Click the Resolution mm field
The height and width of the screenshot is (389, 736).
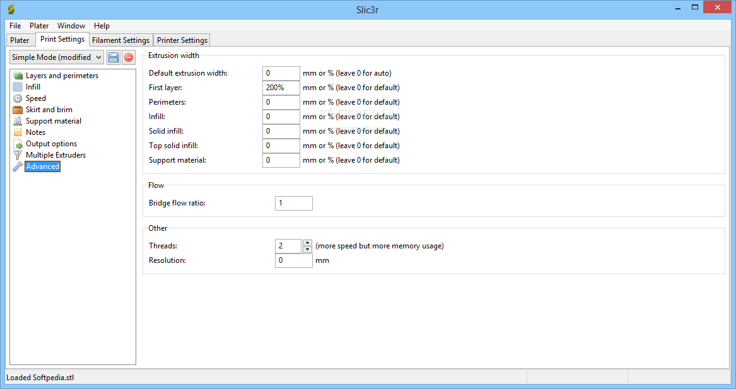pos(294,260)
